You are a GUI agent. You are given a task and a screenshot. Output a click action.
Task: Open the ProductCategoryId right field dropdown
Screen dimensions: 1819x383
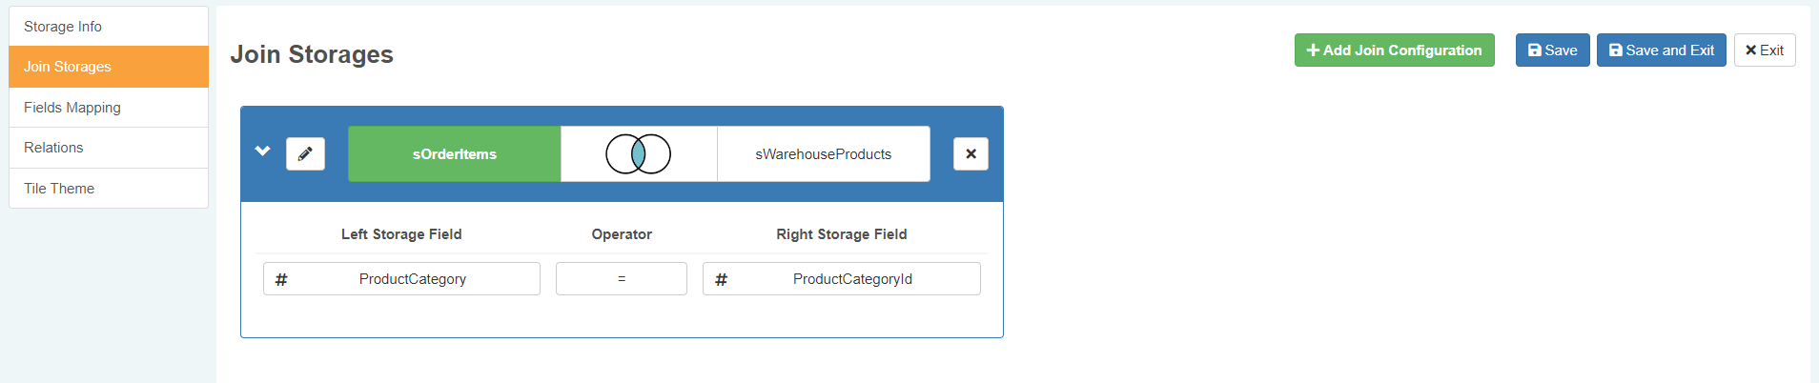click(852, 279)
